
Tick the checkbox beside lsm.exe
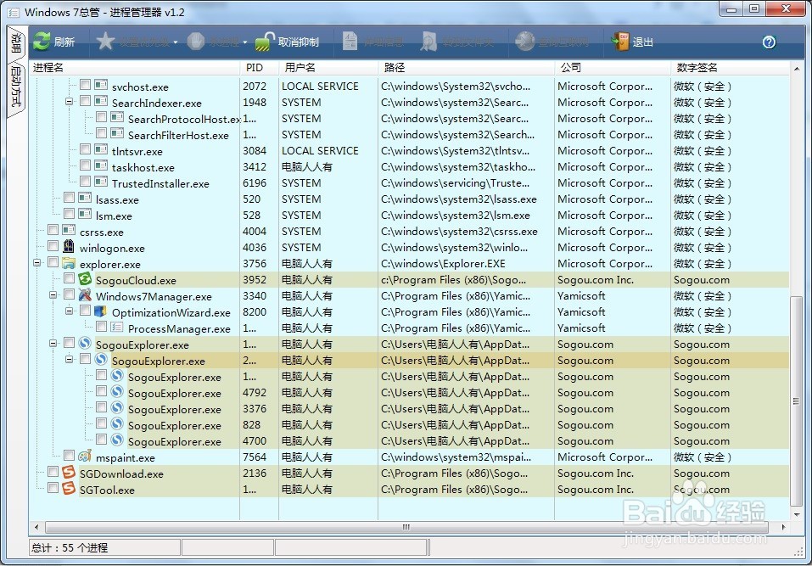pos(70,214)
